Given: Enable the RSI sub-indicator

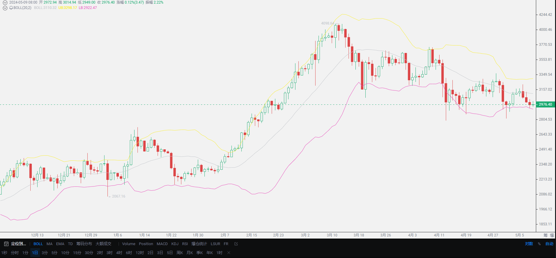Looking at the screenshot, I should tap(185, 244).
